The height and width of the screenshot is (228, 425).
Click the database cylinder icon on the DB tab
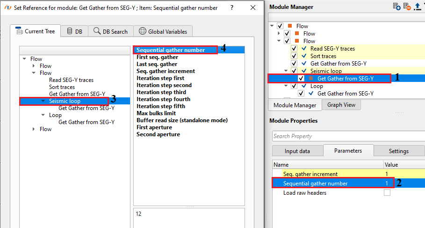click(x=70, y=31)
